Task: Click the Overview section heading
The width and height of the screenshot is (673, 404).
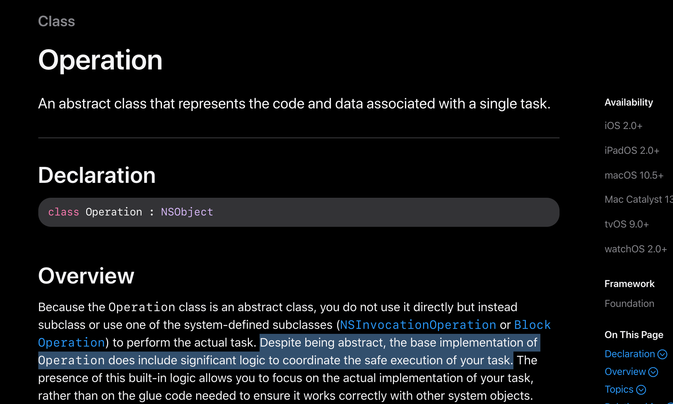Action: 86,276
